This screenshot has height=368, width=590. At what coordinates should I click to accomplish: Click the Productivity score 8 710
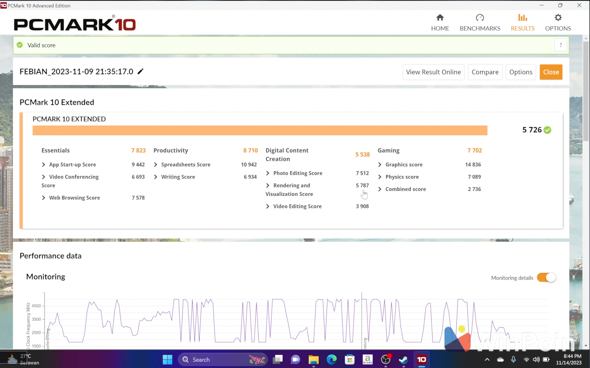(x=250, y=150)
